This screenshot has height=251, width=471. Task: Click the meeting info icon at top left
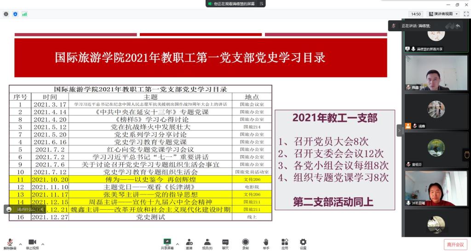tap(6, 14)
